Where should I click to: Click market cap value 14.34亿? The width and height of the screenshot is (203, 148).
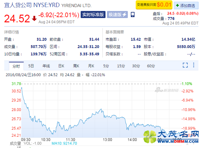pyautogui.click(x=188, y=39)
